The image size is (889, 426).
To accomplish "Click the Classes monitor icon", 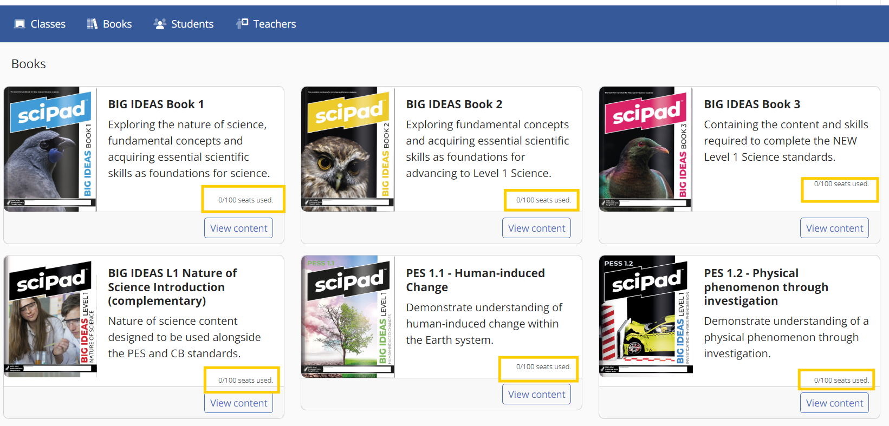I will click(20, 24).
